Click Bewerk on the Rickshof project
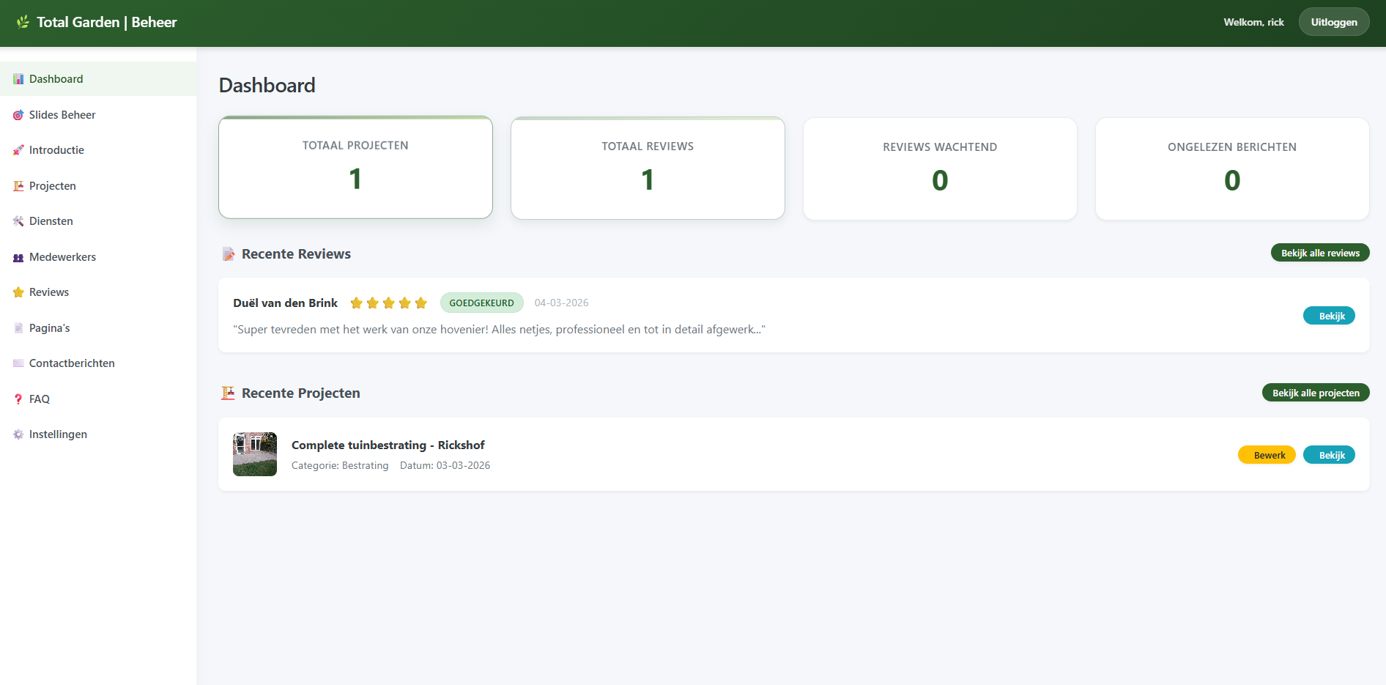This screenshot has width=1386, height=685. (1267, 455)
